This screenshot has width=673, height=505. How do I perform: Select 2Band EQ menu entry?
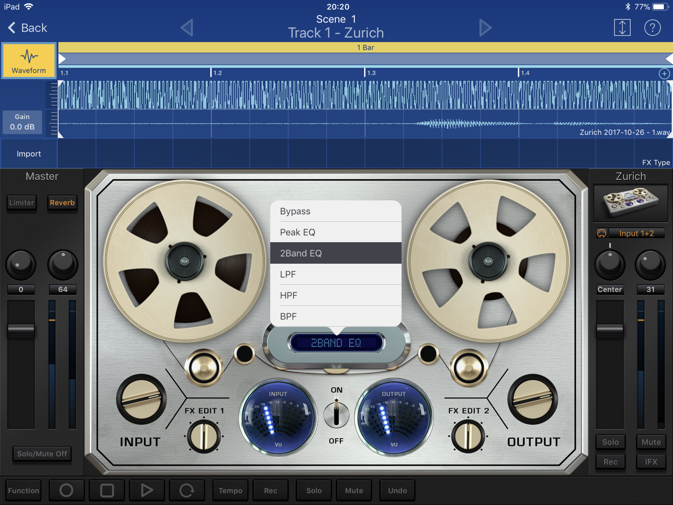point(336,253)
